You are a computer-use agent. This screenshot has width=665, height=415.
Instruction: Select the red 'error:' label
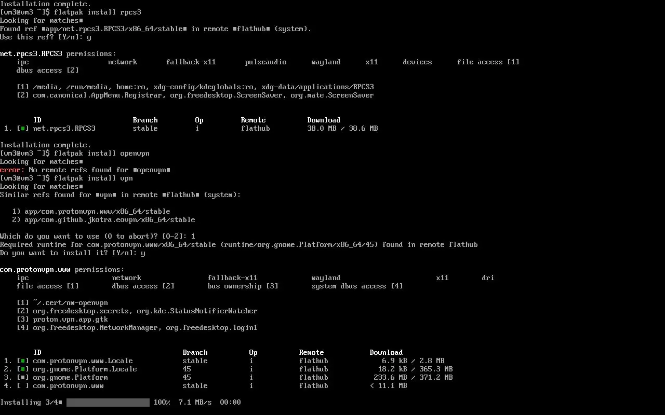click(x=12, y=170)
